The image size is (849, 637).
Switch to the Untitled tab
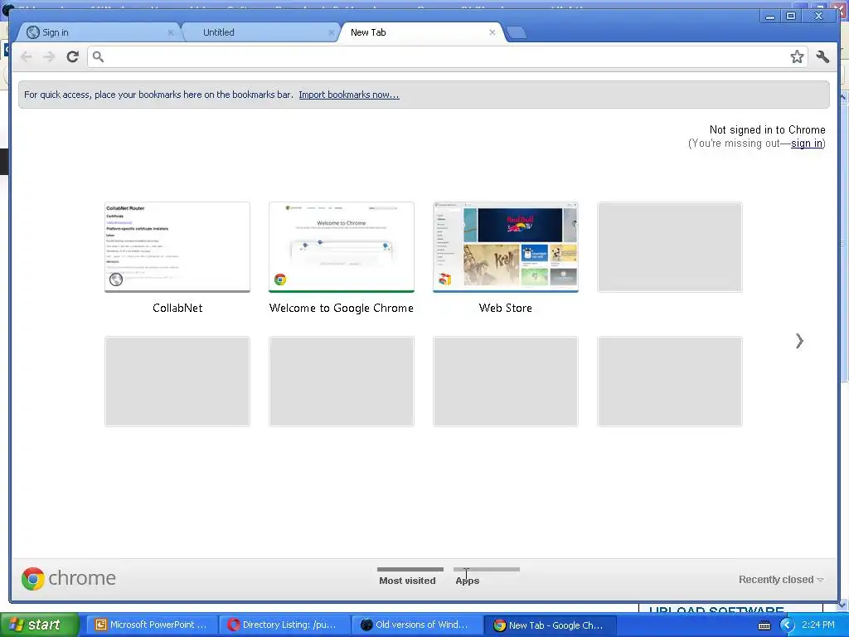(x=260, y=32)
